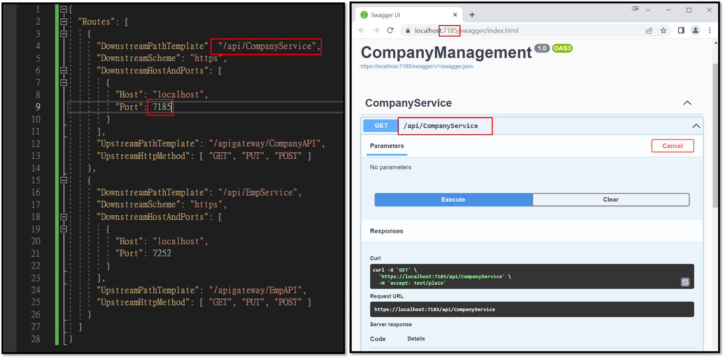Image resolution: width=724 pixels, height=358 pixels.
Task: Open a new browser tab
Action: (472, 15)
